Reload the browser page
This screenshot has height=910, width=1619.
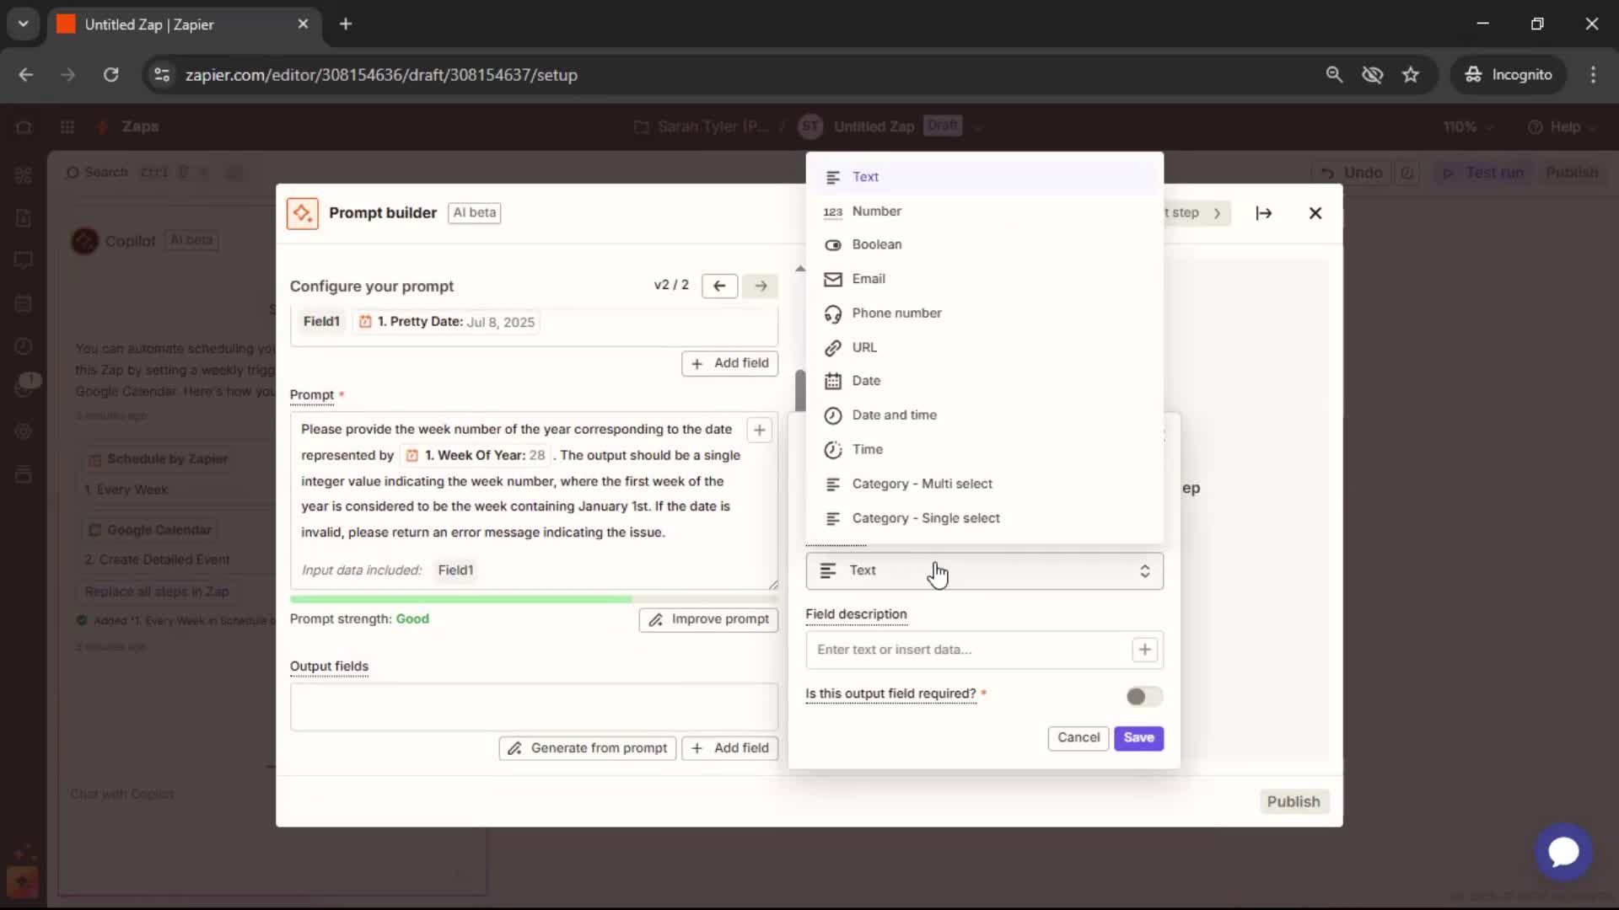(110, 75)
